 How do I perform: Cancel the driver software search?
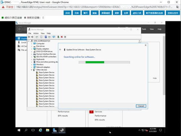point(141,106)
